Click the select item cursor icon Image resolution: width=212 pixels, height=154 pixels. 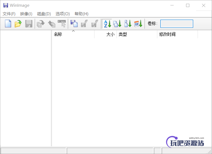62,24
